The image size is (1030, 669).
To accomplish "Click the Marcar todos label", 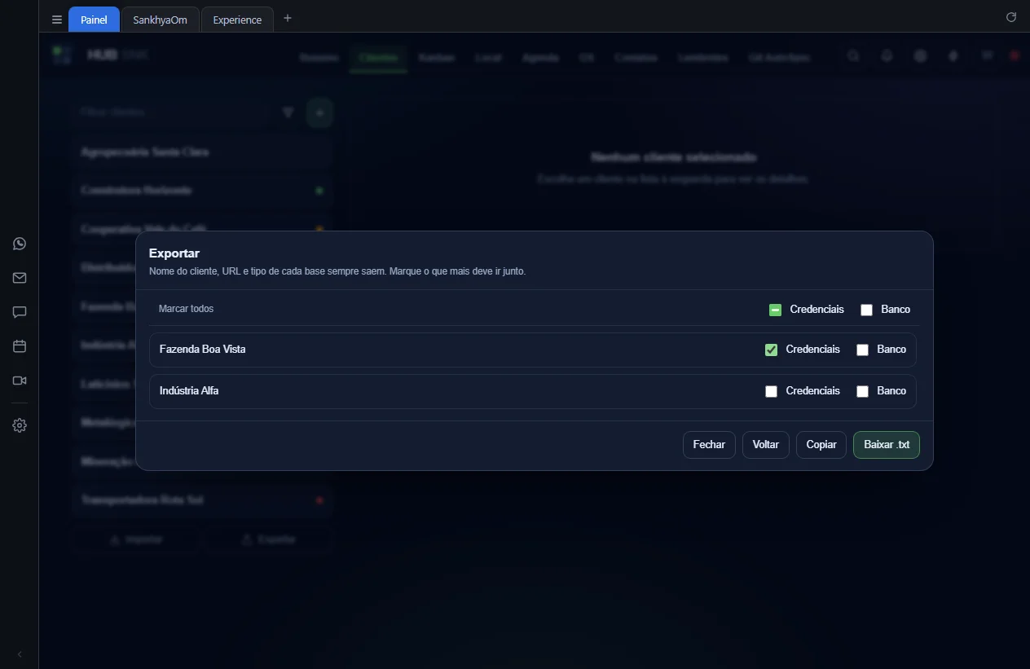I will pyautogui.click(x=186, y=309).
